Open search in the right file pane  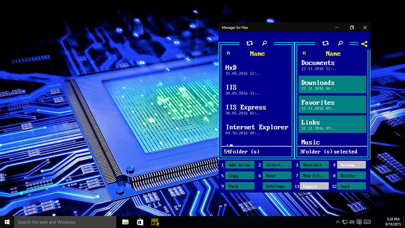tap(340, 43)
